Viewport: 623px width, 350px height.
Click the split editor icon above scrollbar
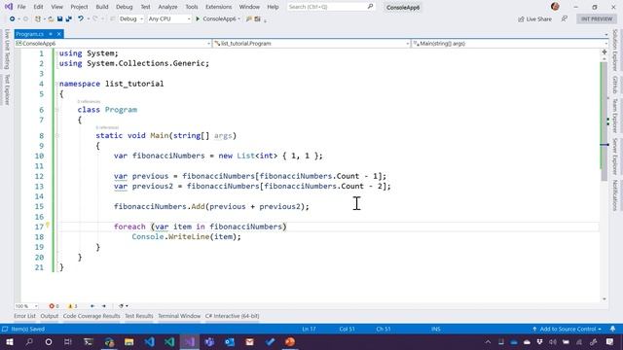tap(605, 52)
